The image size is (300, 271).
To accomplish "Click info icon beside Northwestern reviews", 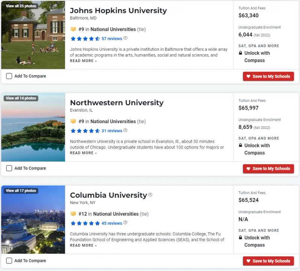I will [125, 130].
